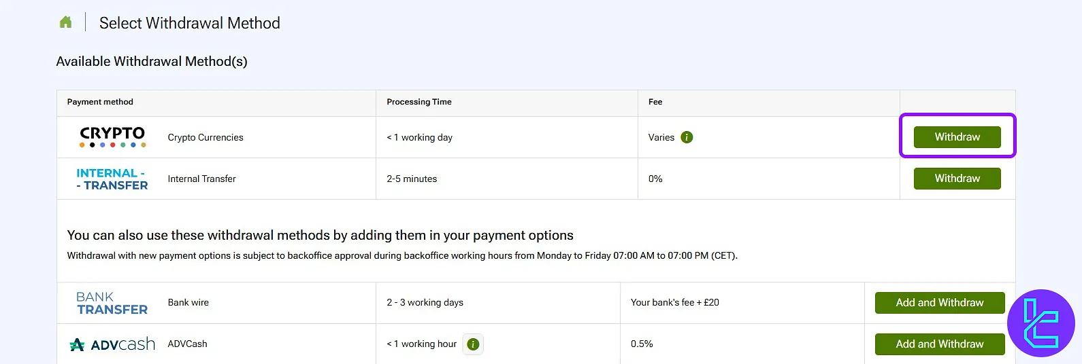Click the 'You can also use these' heading
The height and width of the screenshot is (364, 1082).
320,235
